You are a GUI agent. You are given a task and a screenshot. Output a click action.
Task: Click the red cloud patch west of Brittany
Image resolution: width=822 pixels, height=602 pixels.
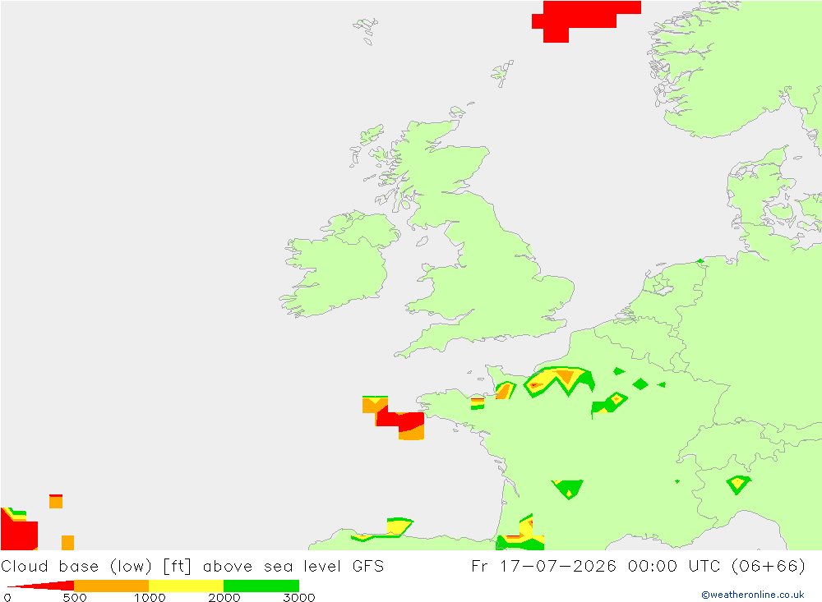pos(399,420)
